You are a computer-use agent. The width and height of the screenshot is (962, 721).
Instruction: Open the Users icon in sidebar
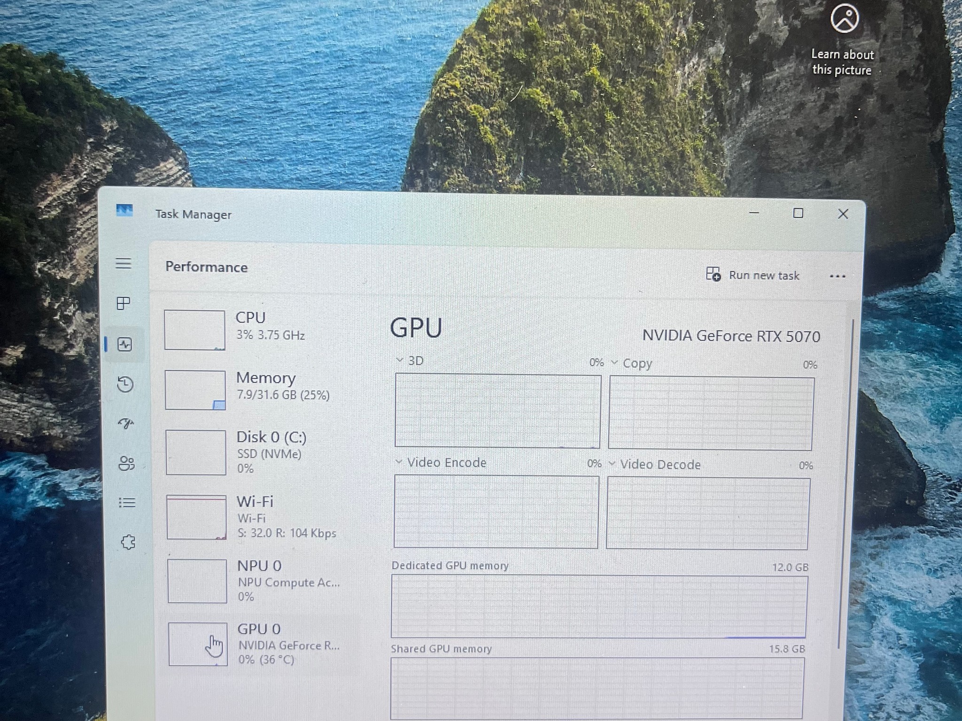tap(126, 463)
